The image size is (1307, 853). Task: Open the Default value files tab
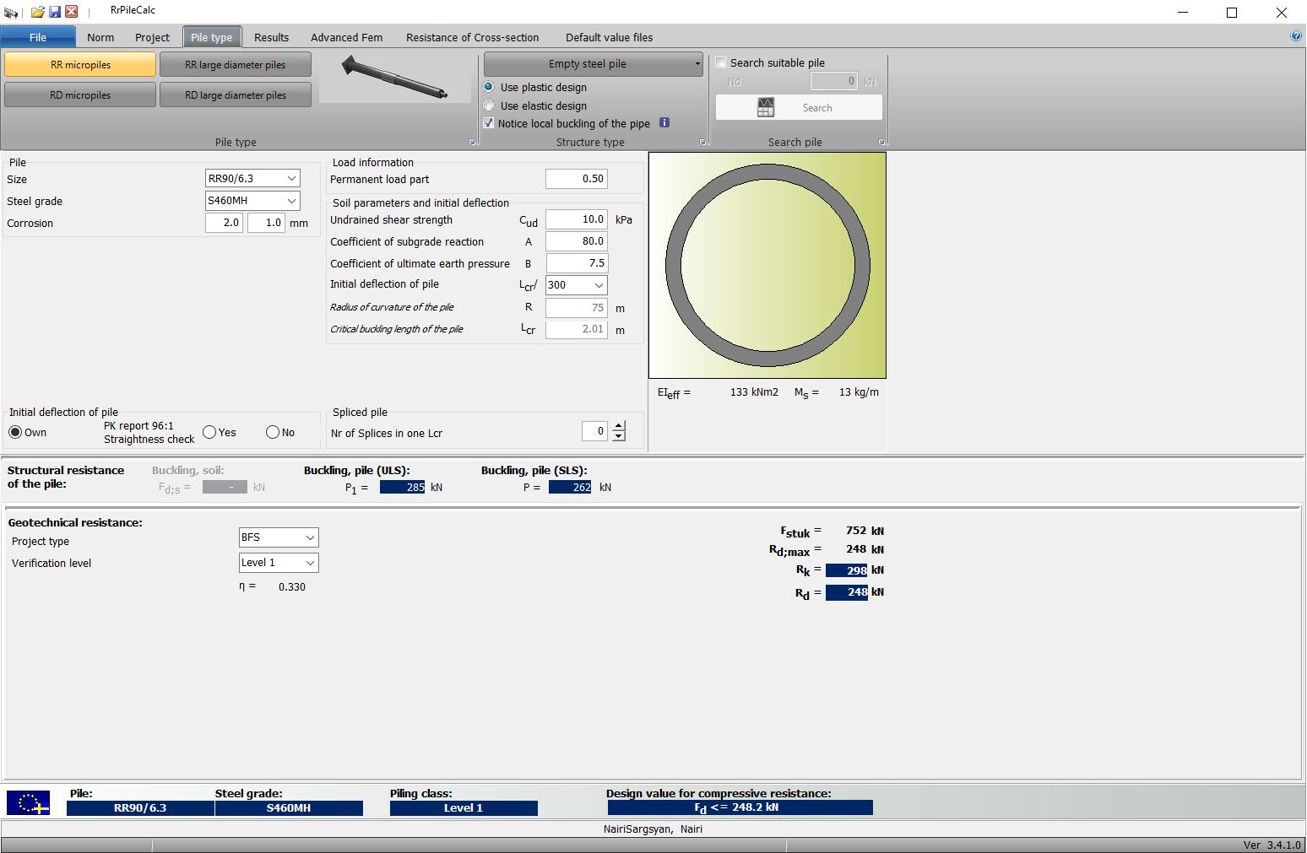pos(610,37)
